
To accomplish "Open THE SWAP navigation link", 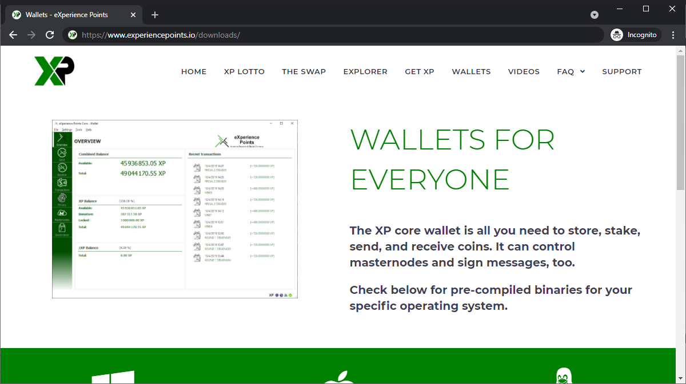I will (304, 71).
